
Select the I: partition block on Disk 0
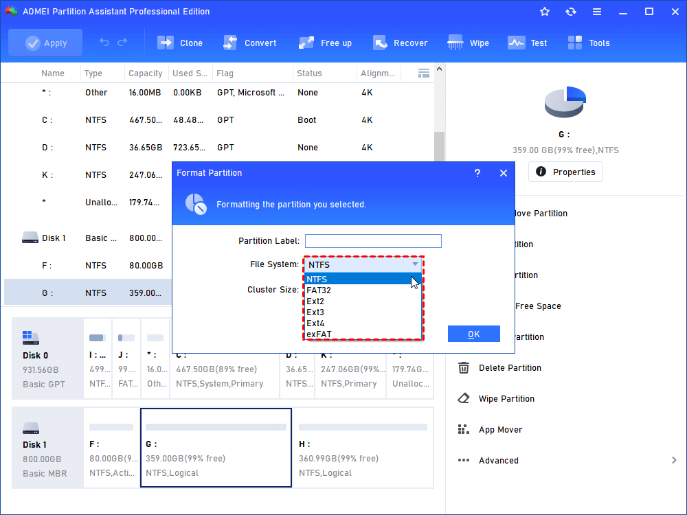click(x=98, y=358)
